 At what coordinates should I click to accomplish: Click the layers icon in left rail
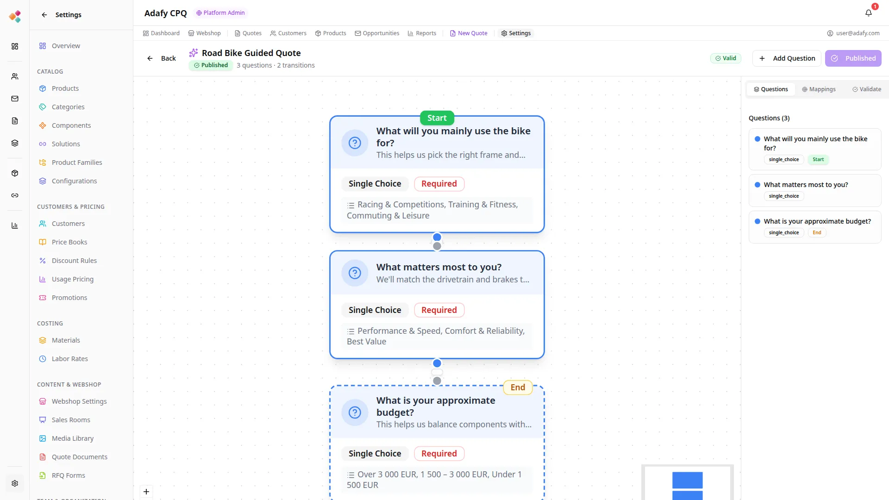[15, 143]
